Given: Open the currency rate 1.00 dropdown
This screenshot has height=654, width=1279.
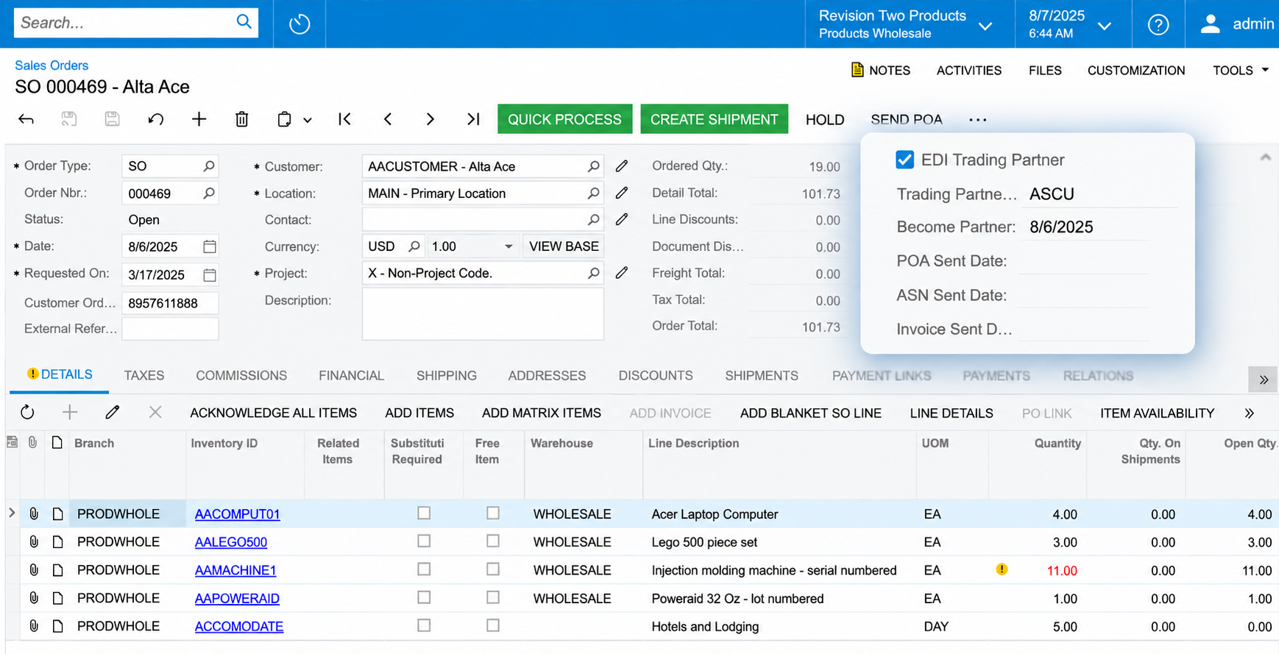Looking at the screenshot, I should coord(509,246).
